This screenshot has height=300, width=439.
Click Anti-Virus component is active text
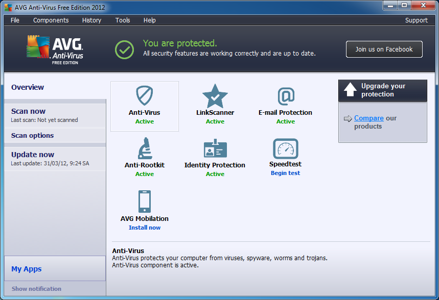(155, 265)
